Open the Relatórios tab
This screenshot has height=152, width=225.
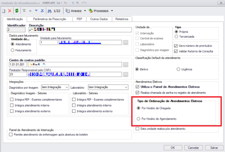pyautogui.click(x=122, y=19)
